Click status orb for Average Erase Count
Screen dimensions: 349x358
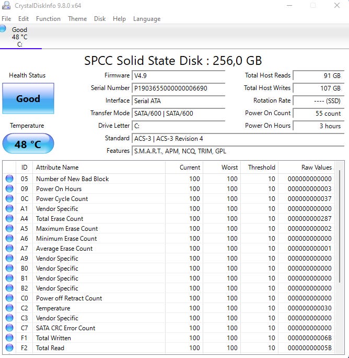(9, 248)
